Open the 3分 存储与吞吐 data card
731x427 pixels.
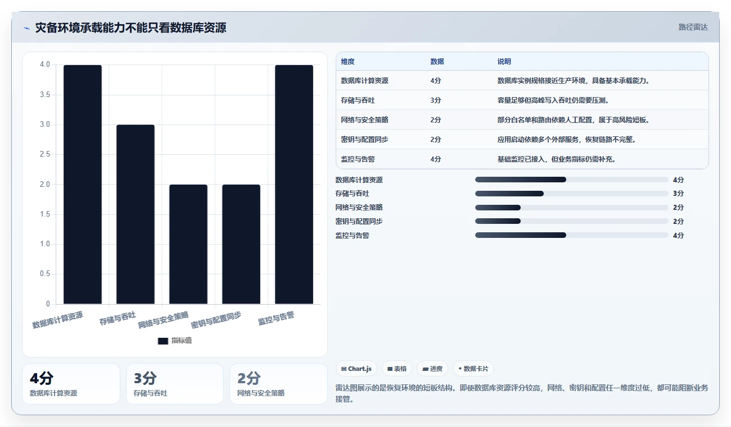pos(175,384)
